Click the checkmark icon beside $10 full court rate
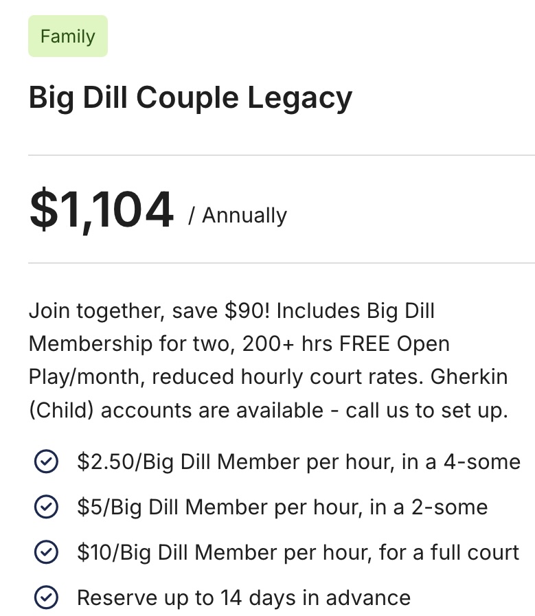 45,553
